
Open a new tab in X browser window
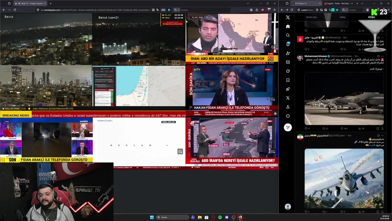click(357, 3)
